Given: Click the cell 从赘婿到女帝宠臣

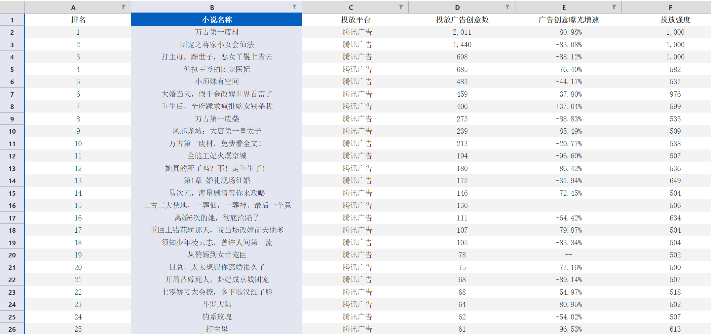Looking at the screenshot, I should pos(217,255).
